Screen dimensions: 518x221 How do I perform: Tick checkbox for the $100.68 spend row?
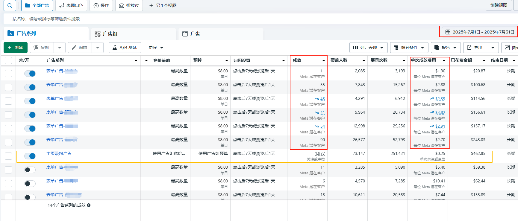click(8, 87)
